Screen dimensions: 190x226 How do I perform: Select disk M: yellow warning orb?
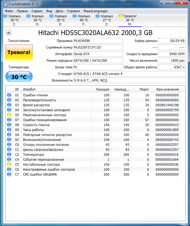[x=121, y=16]
